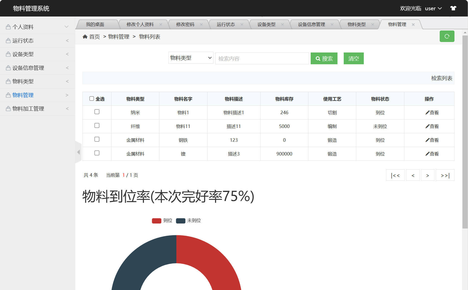Screen dimensions: 468x290
Task: Open the 物料类型 filter dropdown
Action: pyautogui.click(x=191, y=58)
